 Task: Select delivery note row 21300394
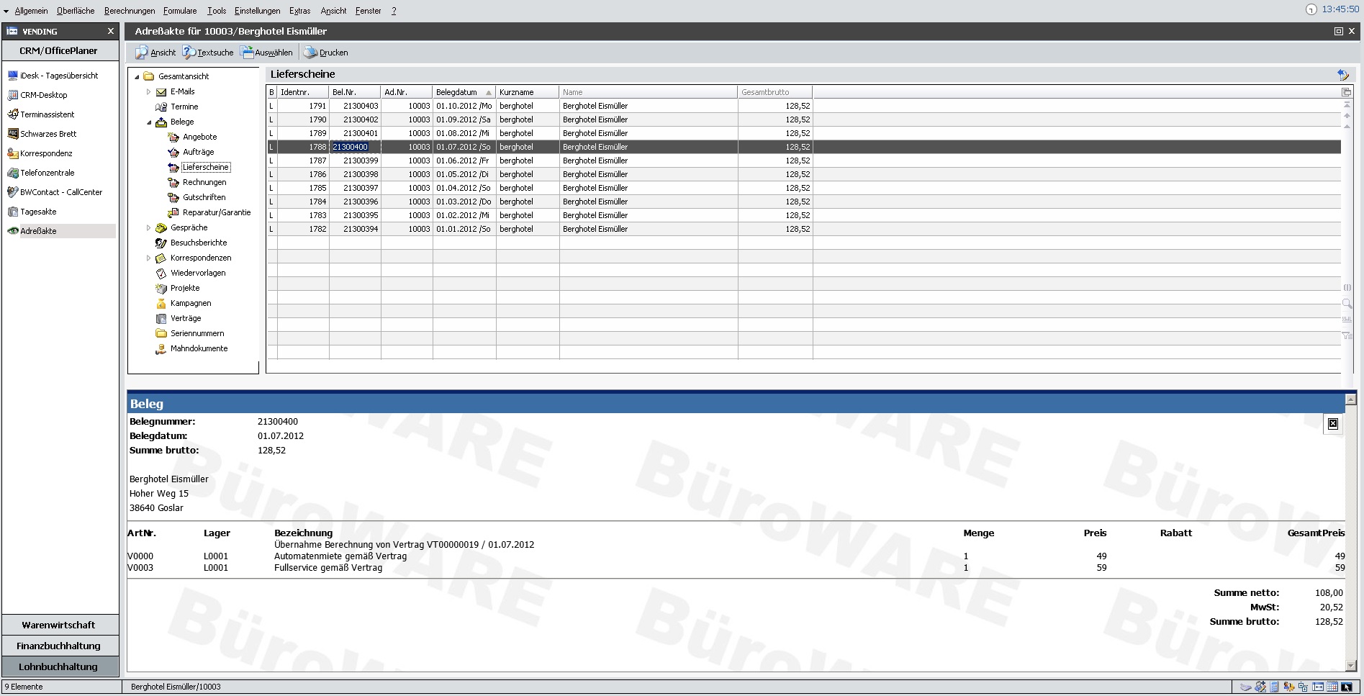coord(803,229)
